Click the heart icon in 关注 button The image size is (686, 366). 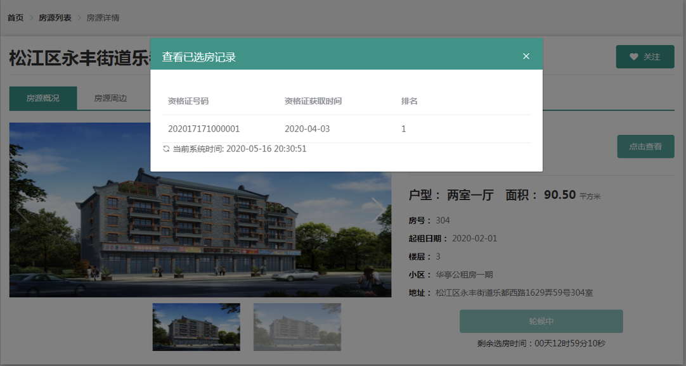(x=633, y=57)
